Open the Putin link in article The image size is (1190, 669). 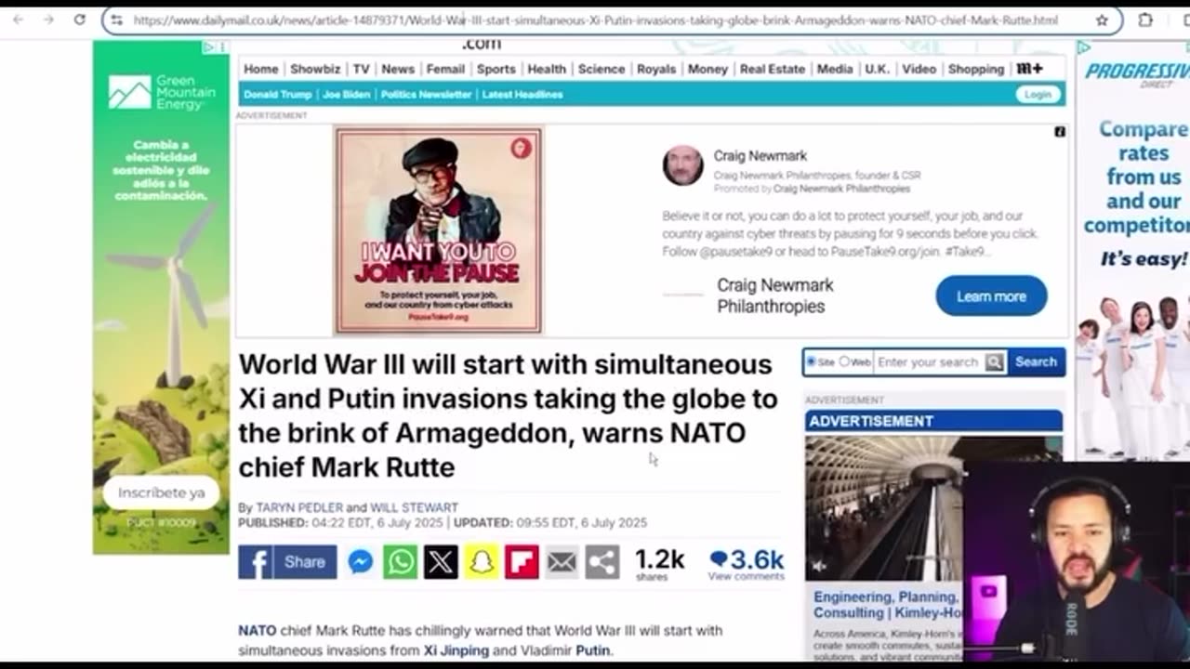593,650
